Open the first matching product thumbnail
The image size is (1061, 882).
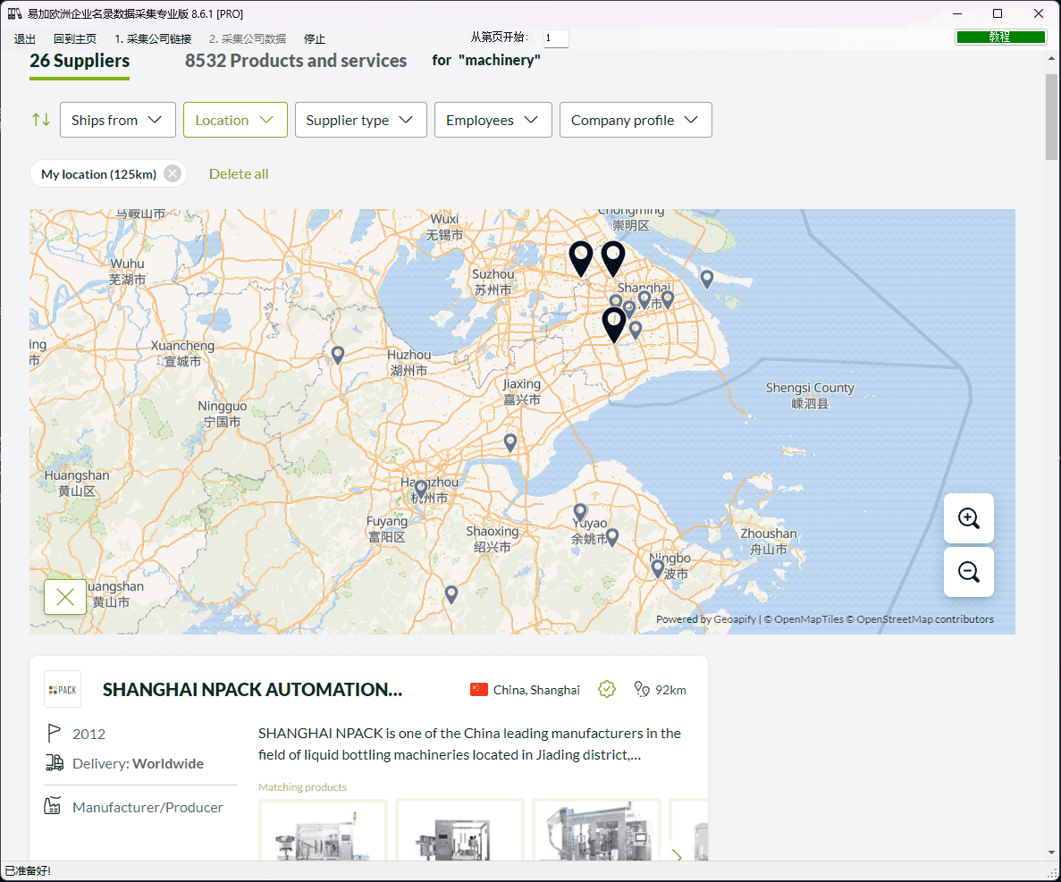coord(323,830)
